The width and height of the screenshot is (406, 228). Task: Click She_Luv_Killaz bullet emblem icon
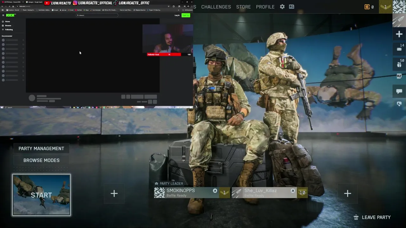click(237, 193)
